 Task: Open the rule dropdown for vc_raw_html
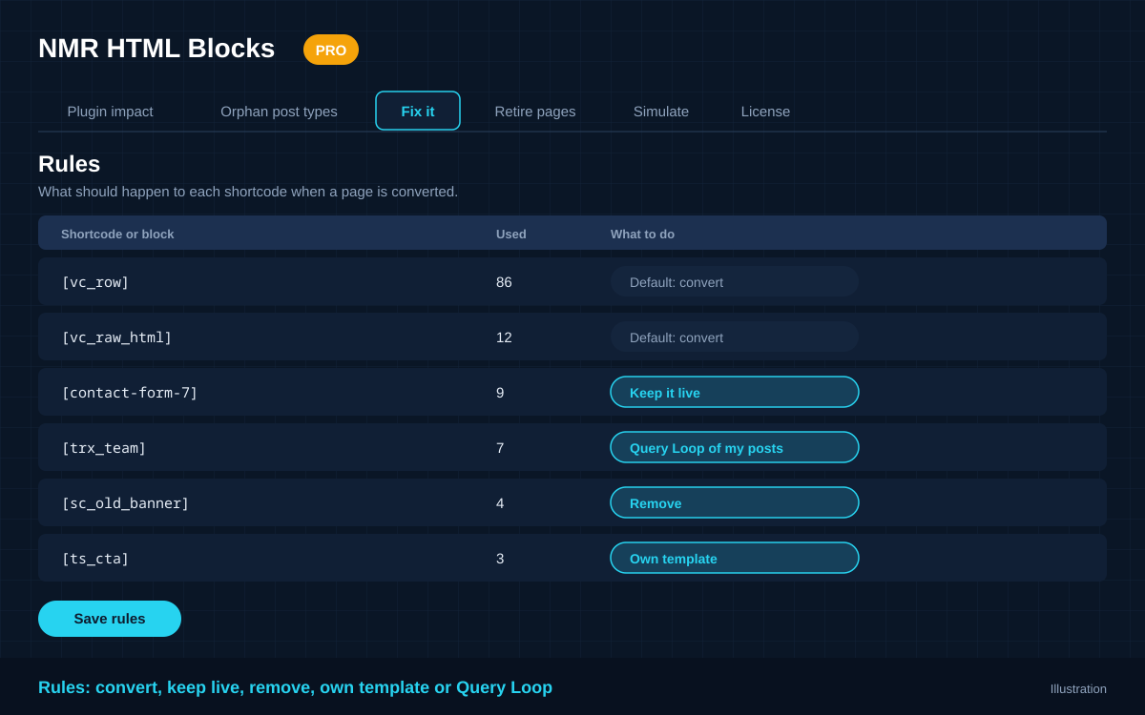coord(735,337)
